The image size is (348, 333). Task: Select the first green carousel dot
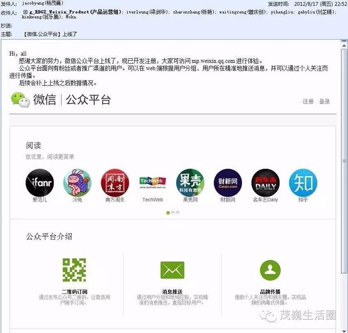[x=168, y=213]
